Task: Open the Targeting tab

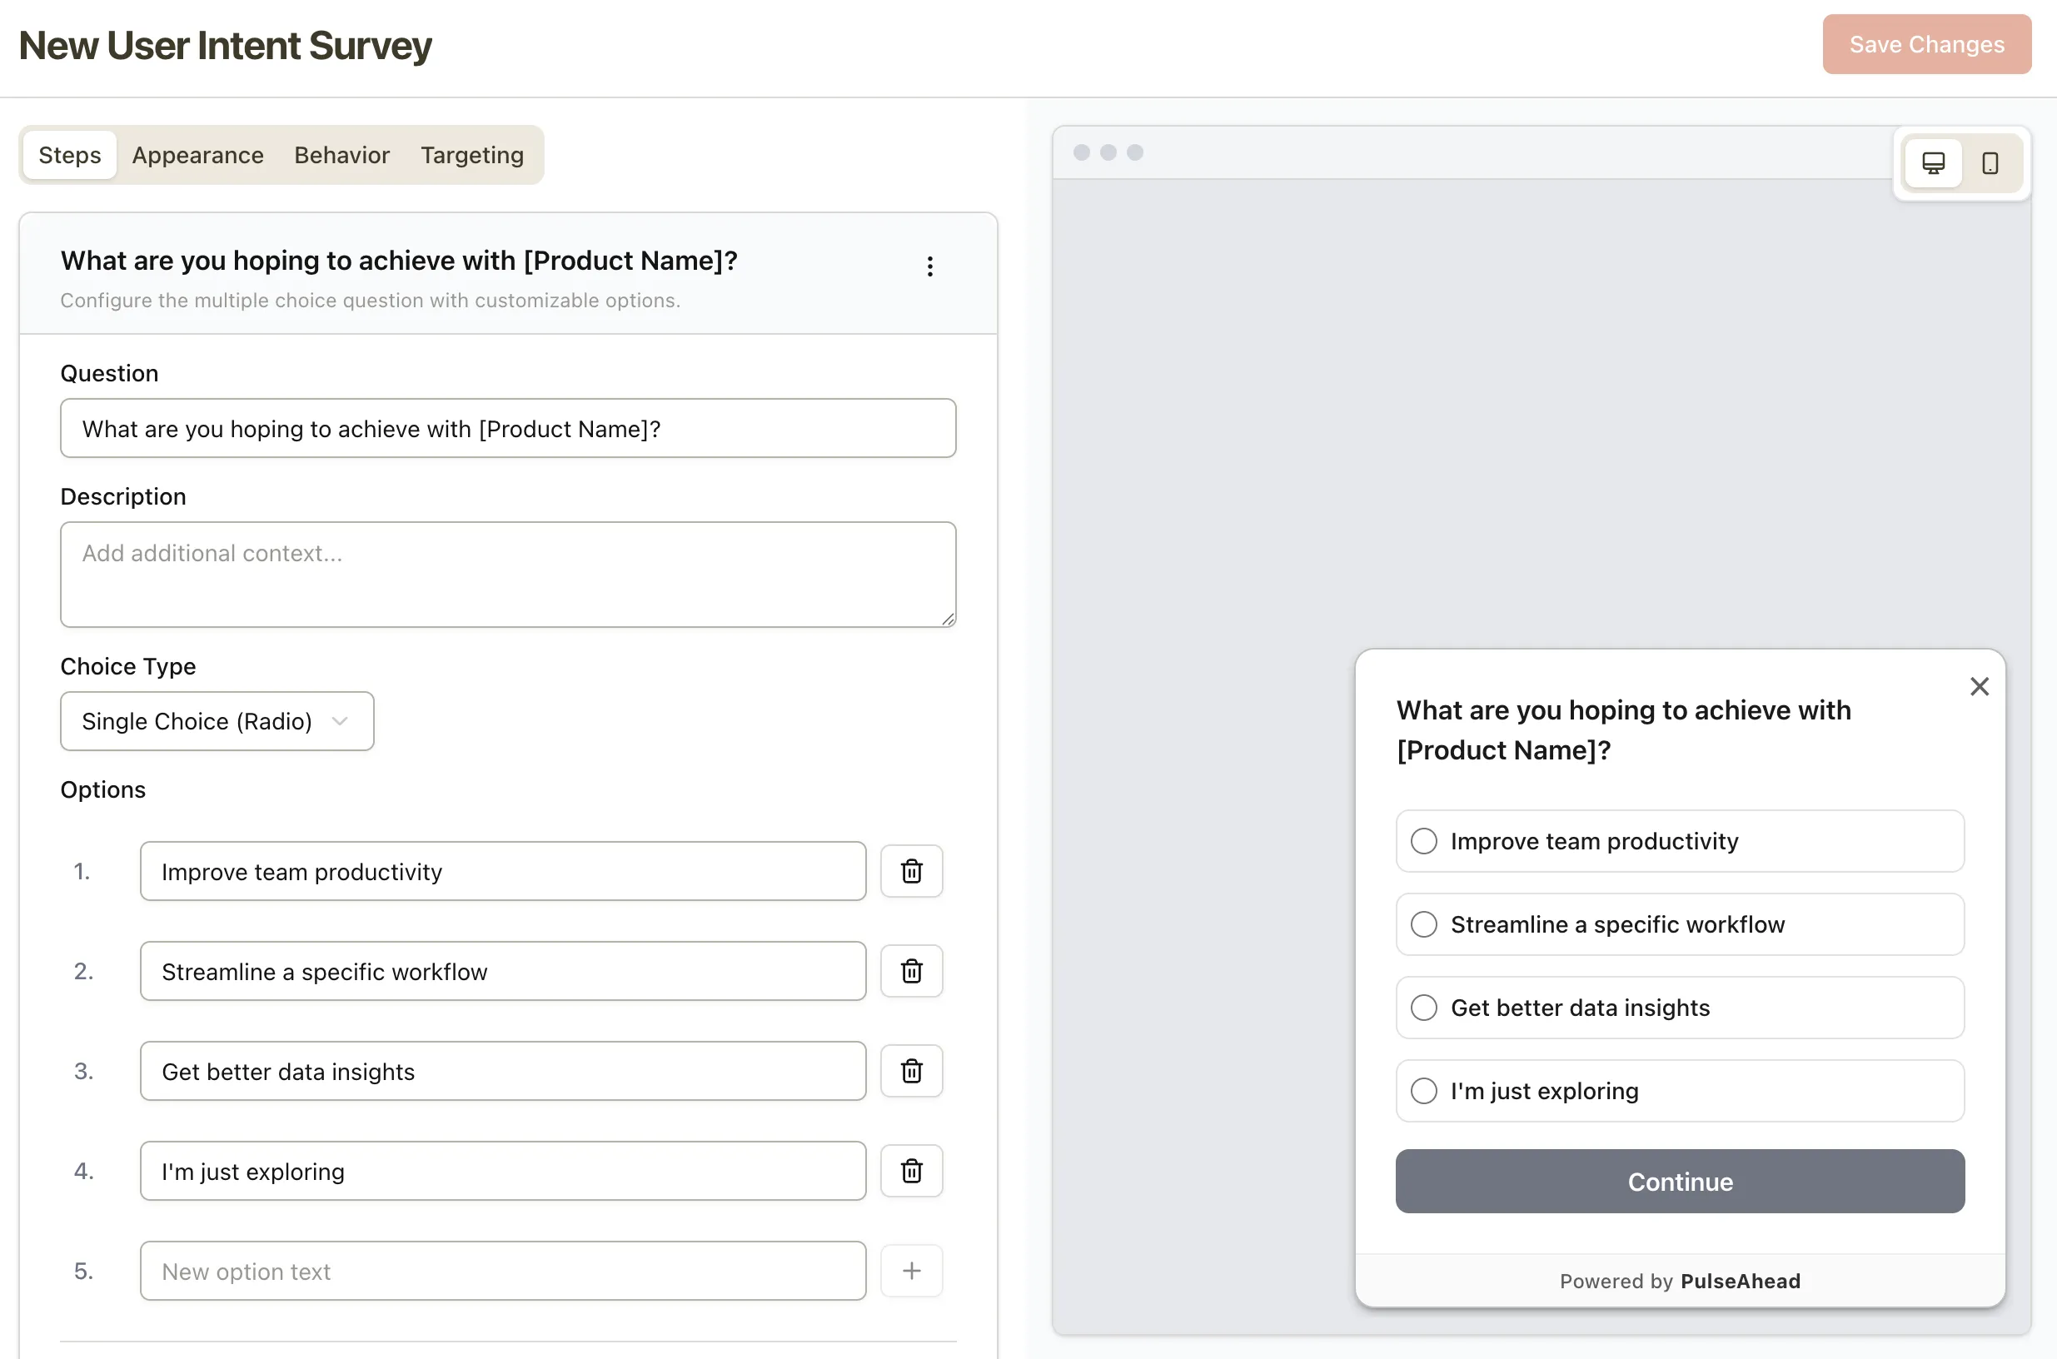Action: (x=471, y=154)
